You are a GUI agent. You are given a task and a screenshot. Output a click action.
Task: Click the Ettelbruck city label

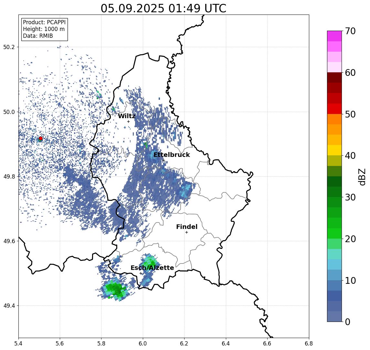click(x=172, y=155)
